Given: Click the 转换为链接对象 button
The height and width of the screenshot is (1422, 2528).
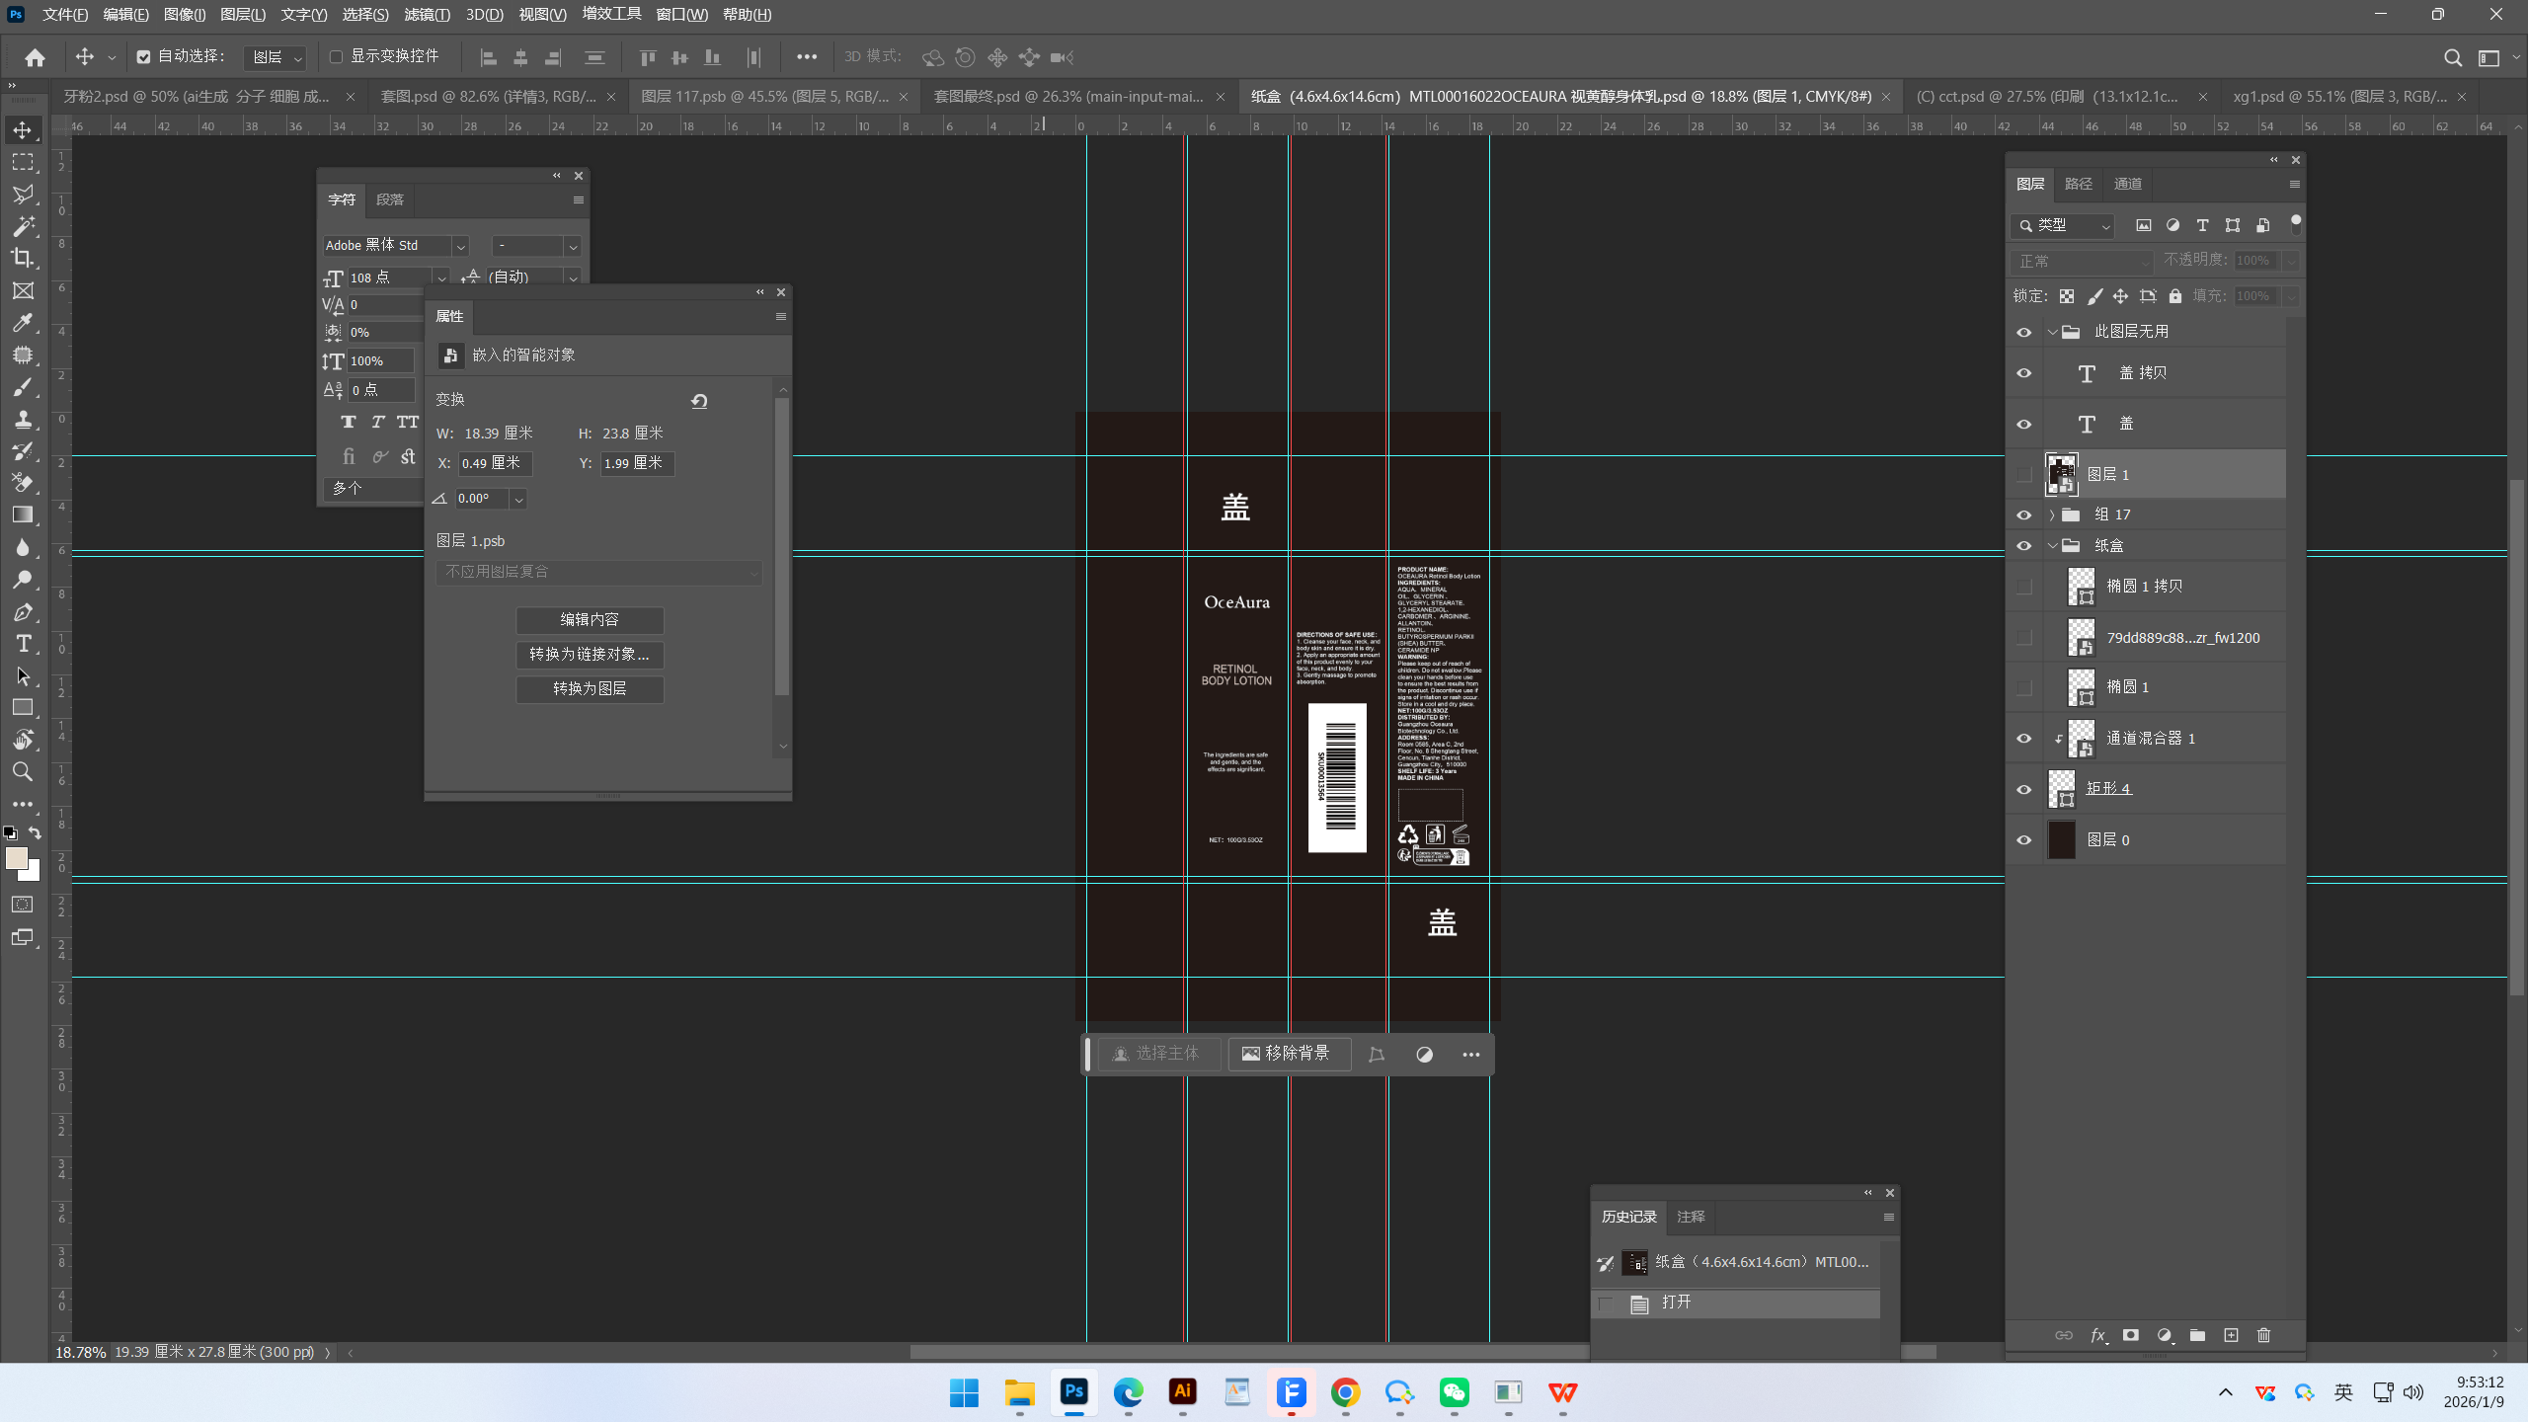Looking at the screenshot, I should coord(590,655).
